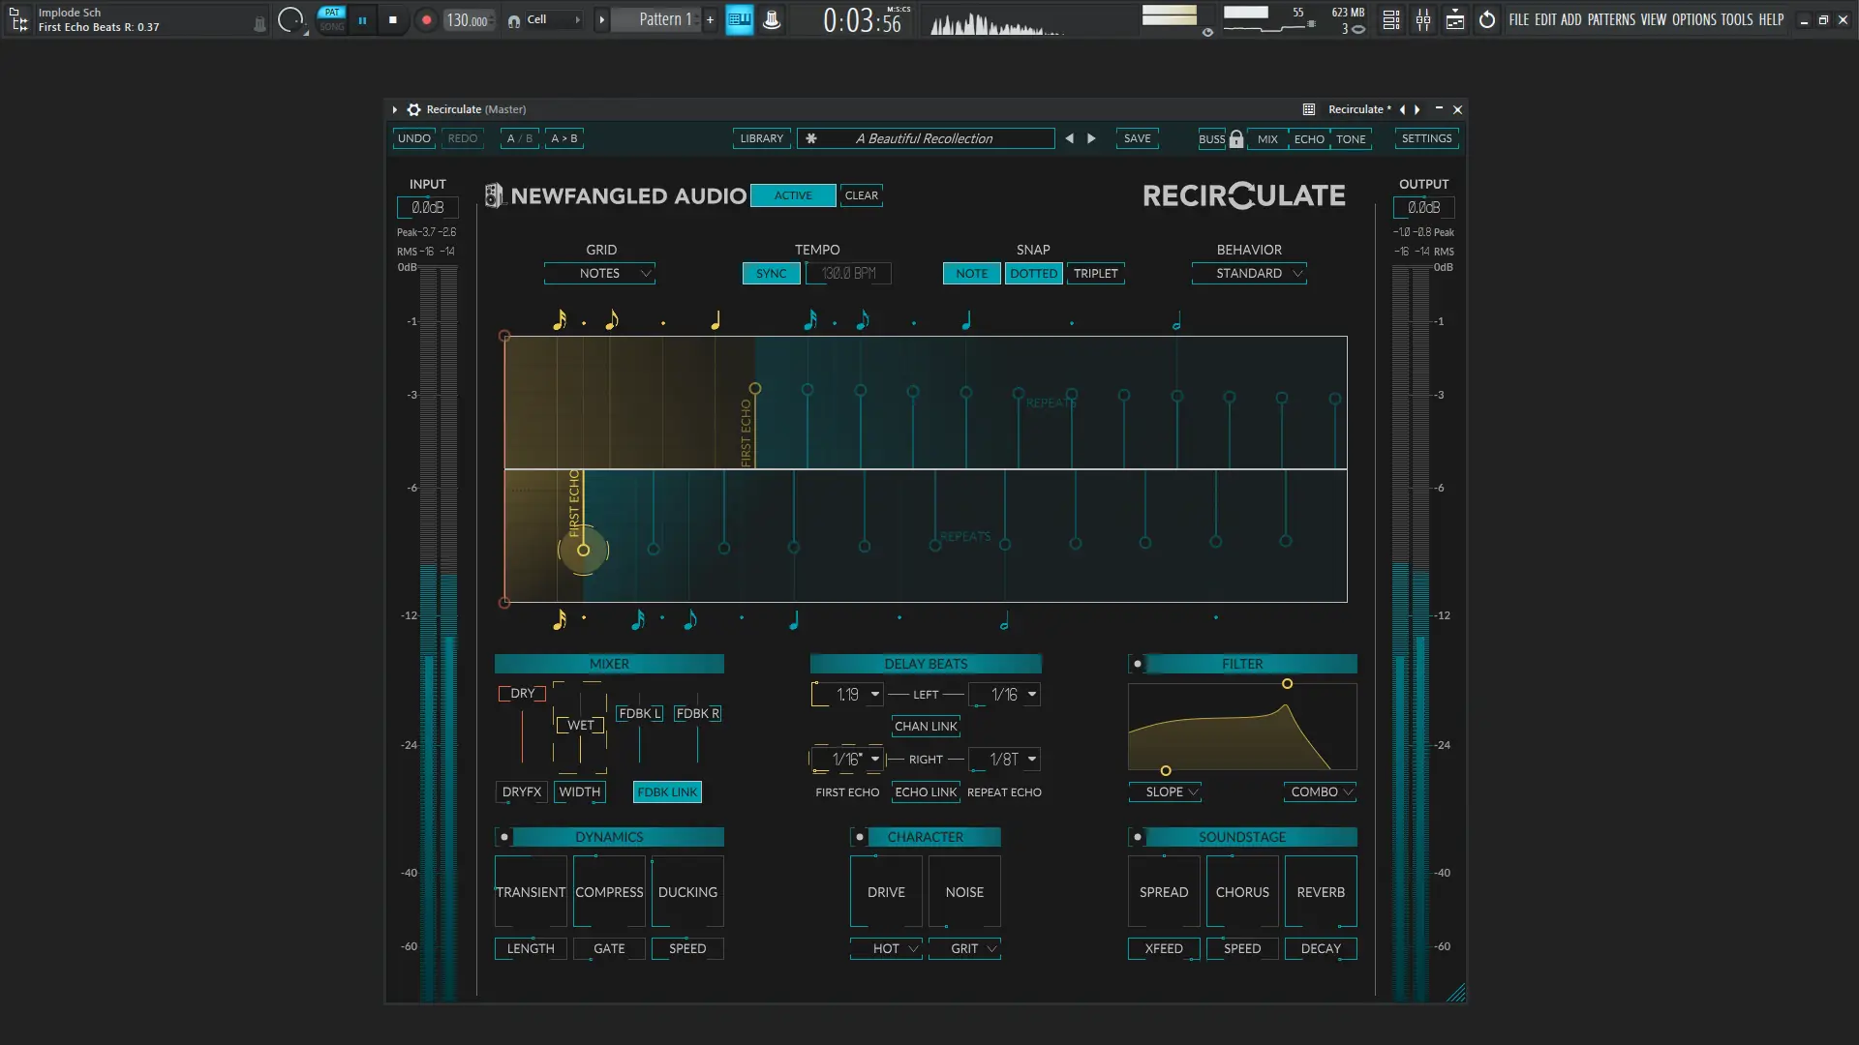Open the mixer window icon
Image resolution: width=1859 pixels, height=1045 pixels.
1423,20
